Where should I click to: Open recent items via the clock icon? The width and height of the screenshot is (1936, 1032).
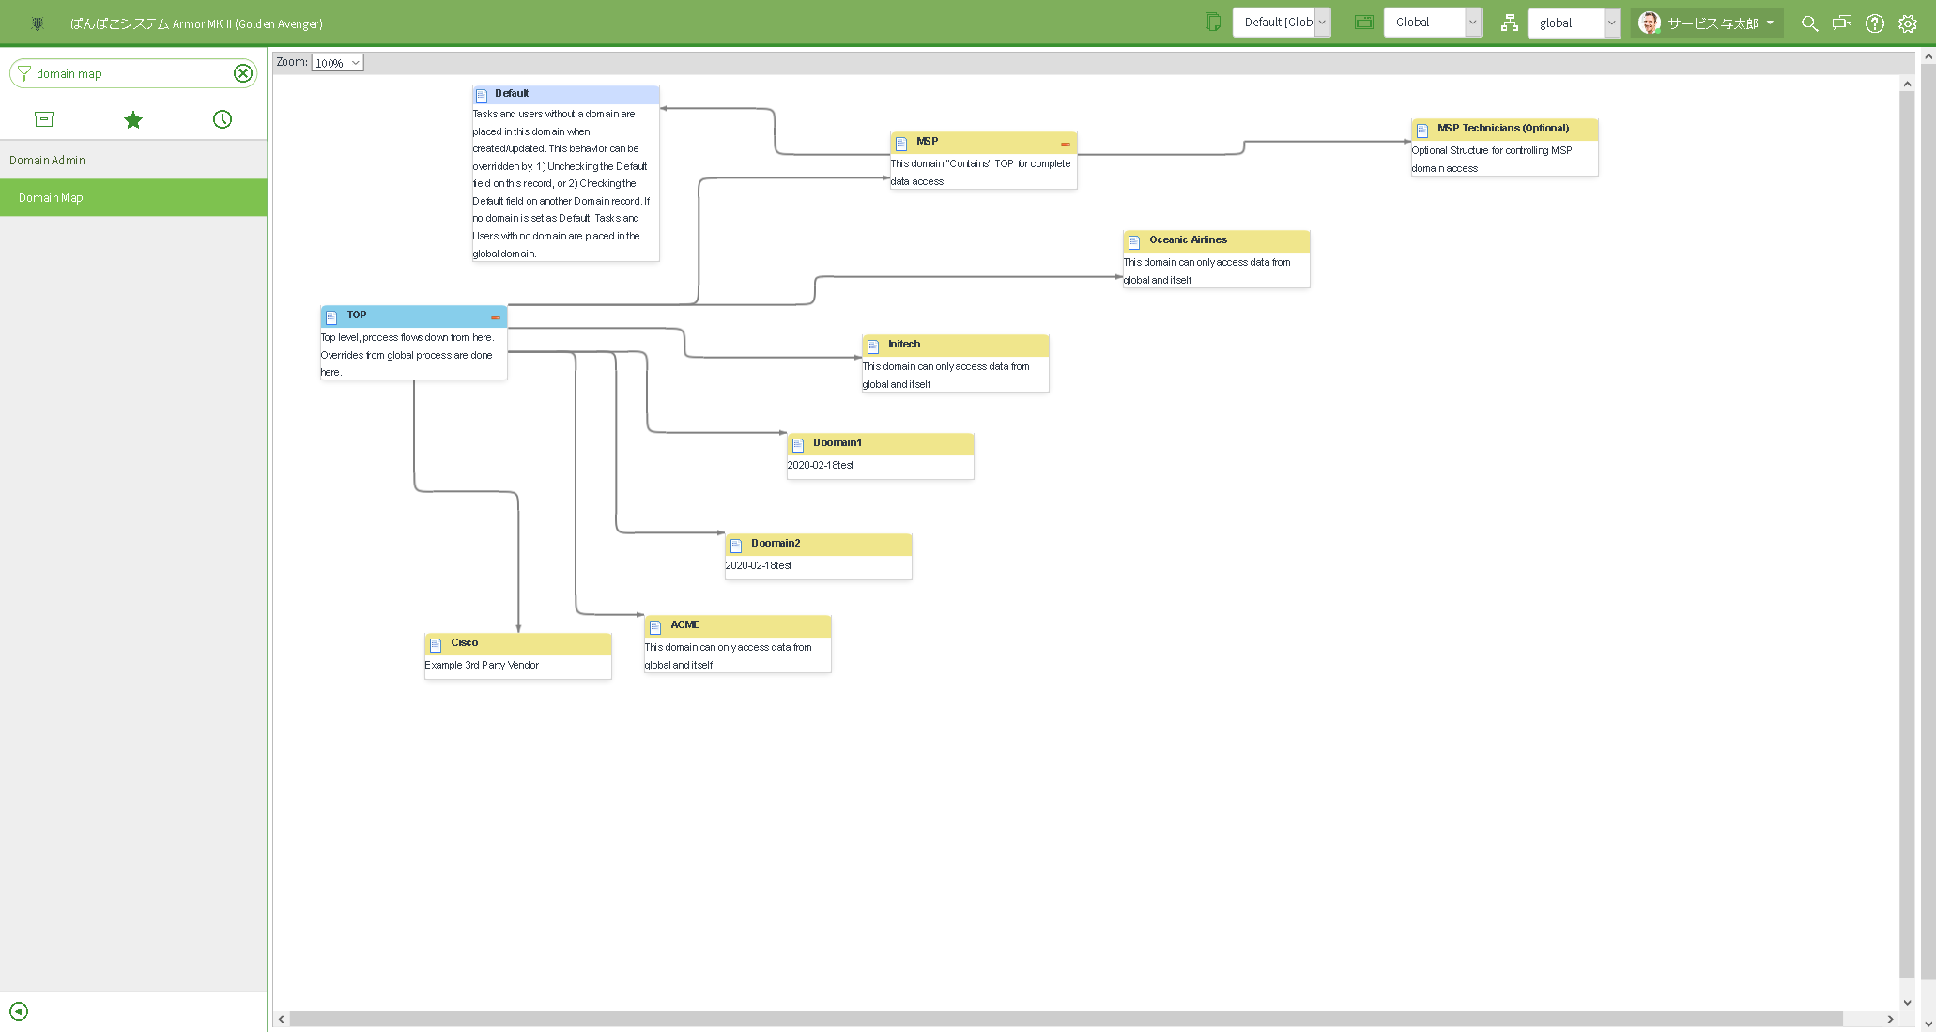pos(222,119)
